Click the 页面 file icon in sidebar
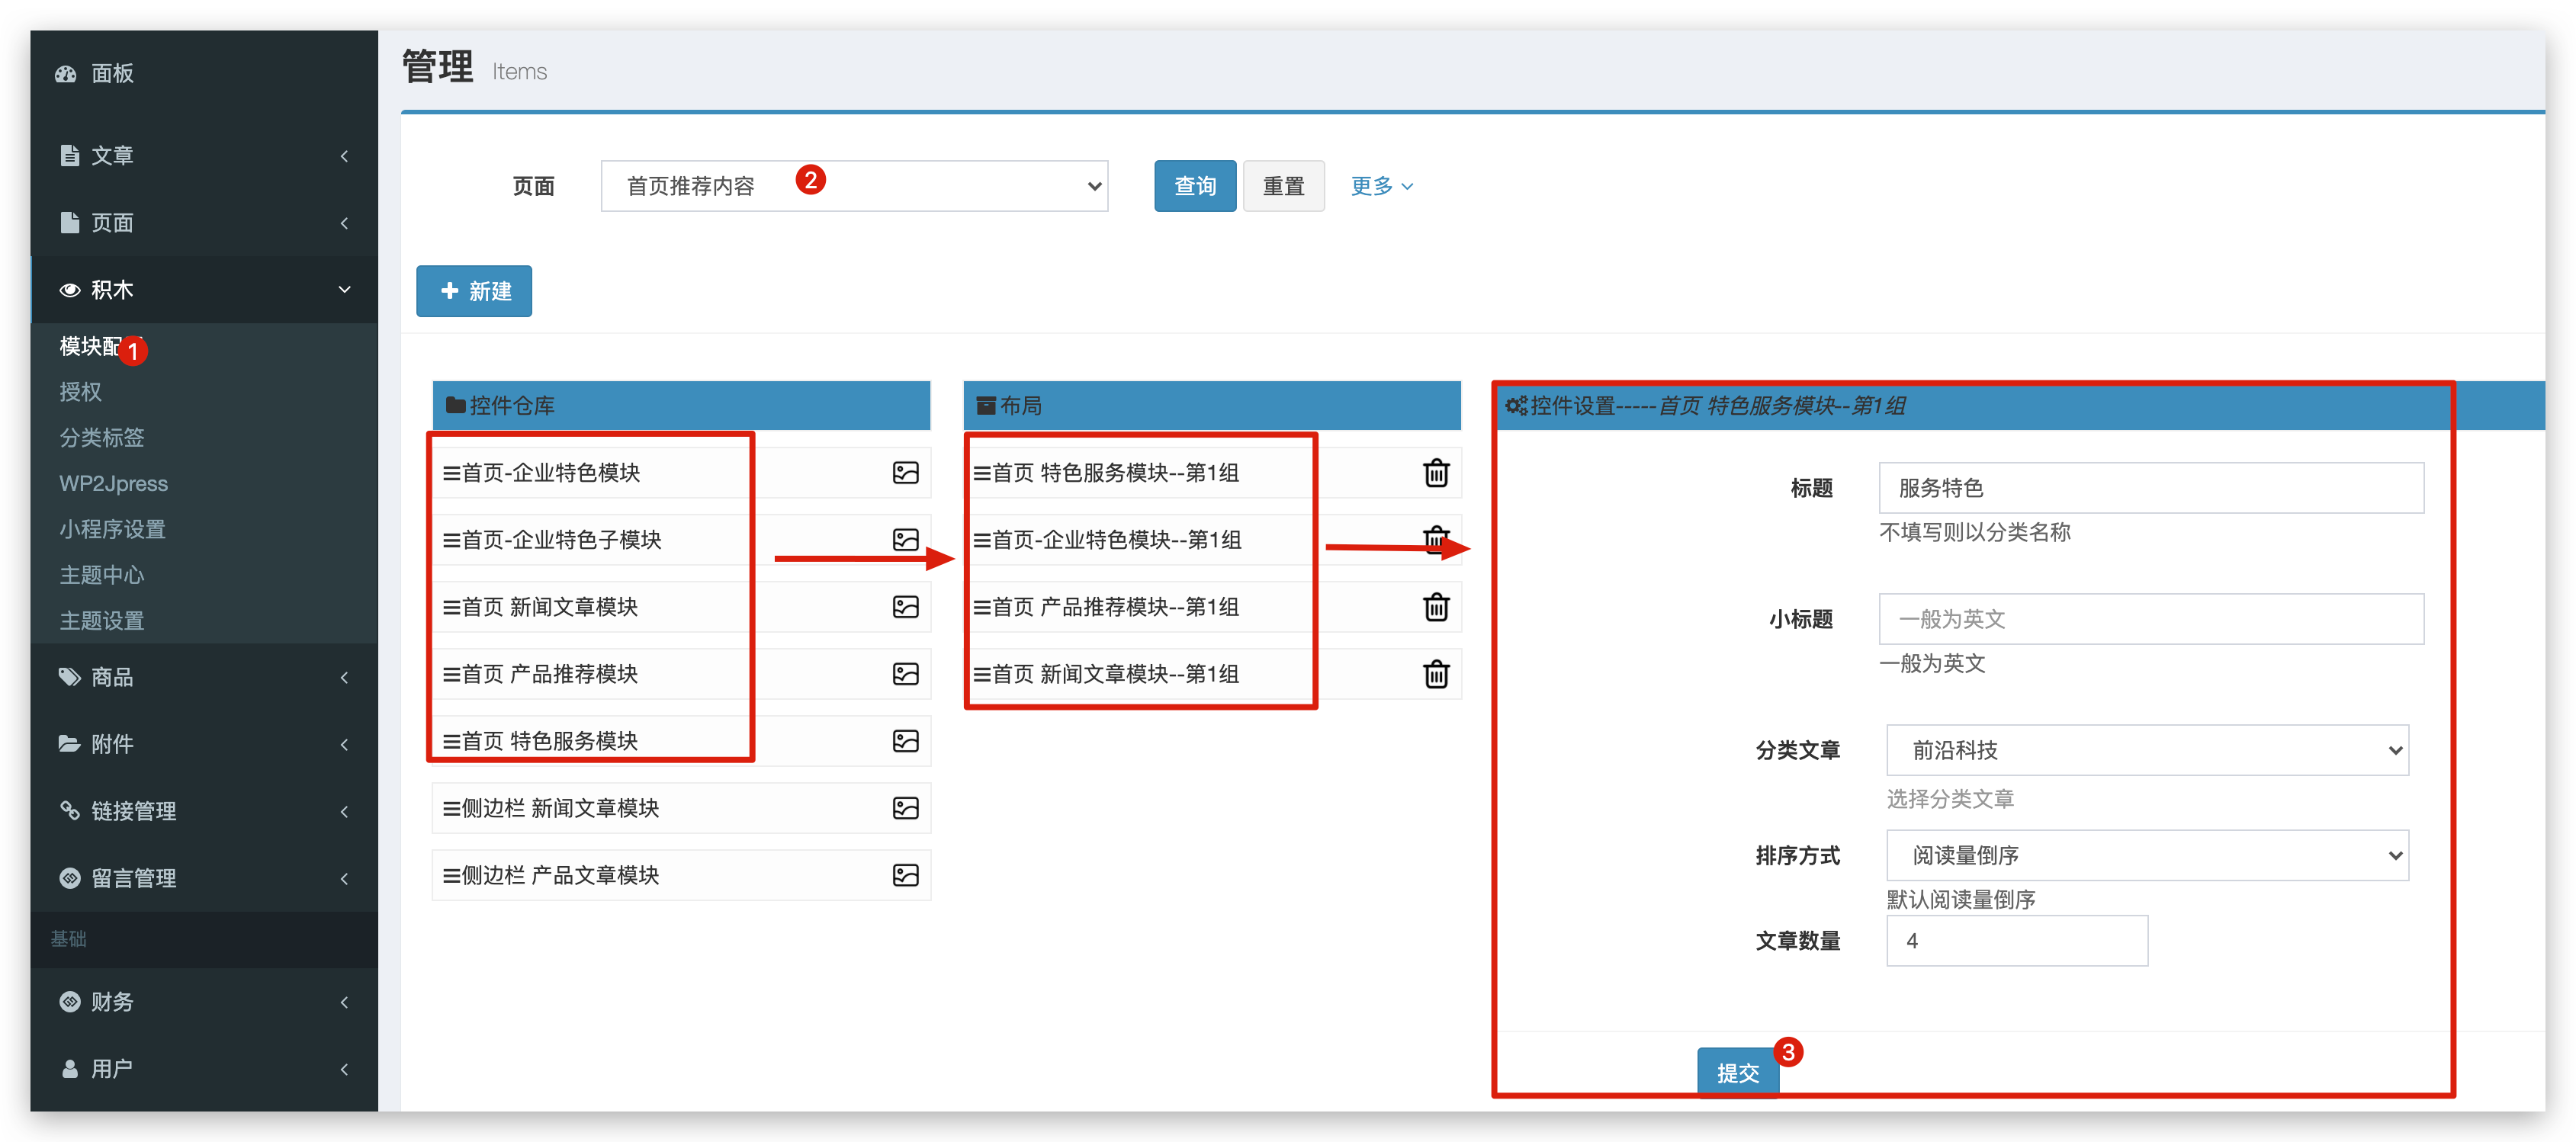2576x1142 pixels. (69, 222)
